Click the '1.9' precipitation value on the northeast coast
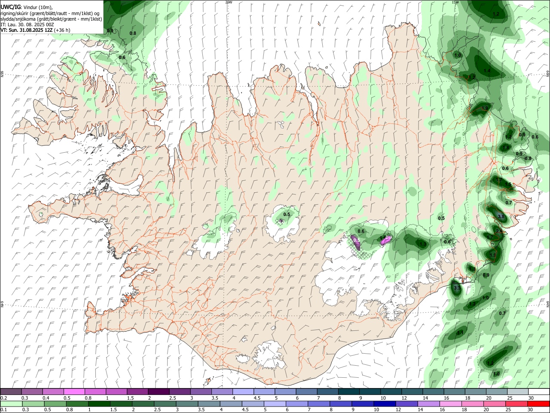 click(x=485, y=108)
